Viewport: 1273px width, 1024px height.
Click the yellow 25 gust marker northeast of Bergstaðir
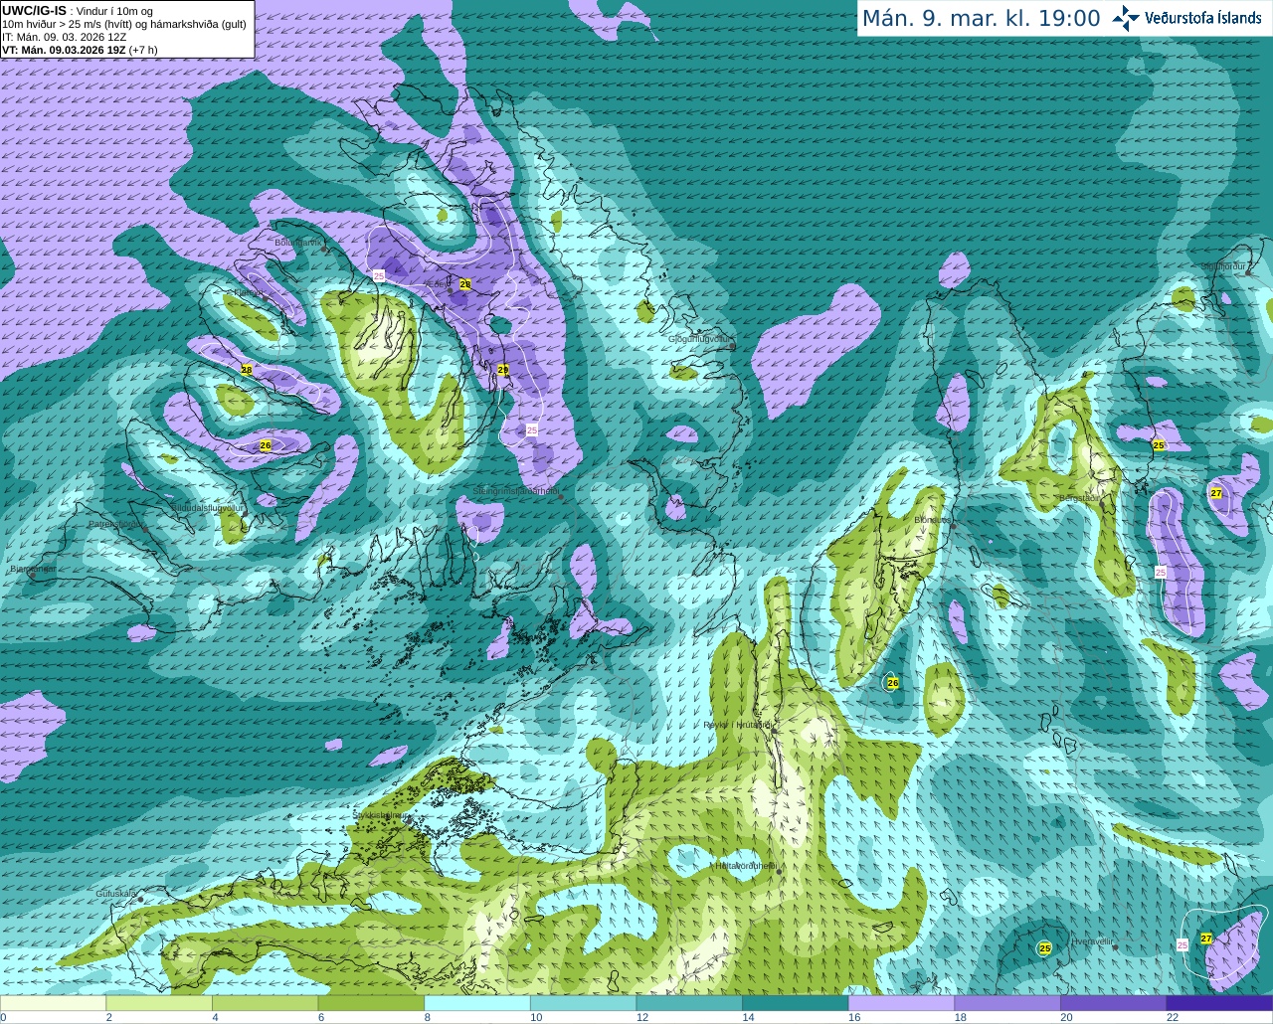(1159, 445)
